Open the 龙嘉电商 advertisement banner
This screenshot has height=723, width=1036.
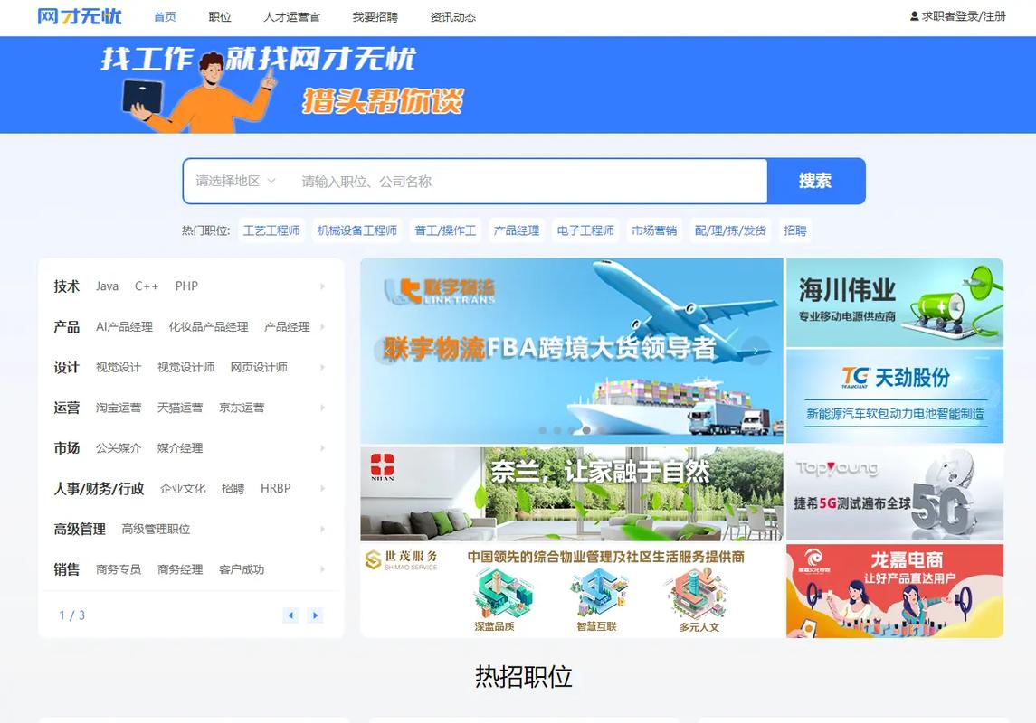pos(895,591)
